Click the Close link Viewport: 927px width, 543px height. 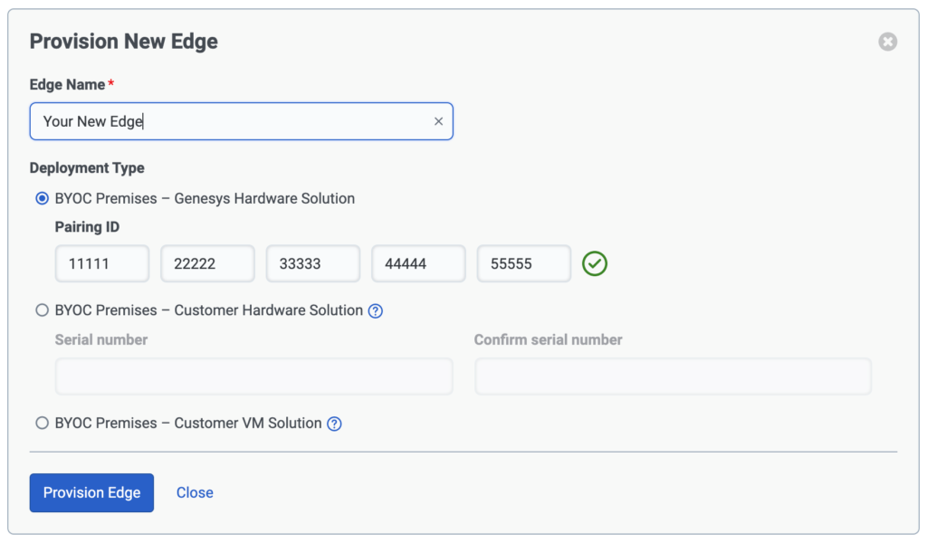coord(195,492)
